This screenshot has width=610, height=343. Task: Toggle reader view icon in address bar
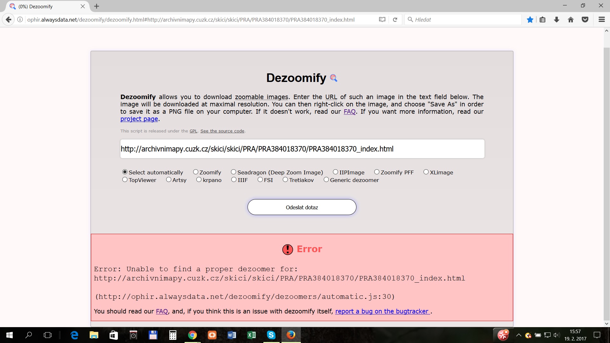pos(382,20)
